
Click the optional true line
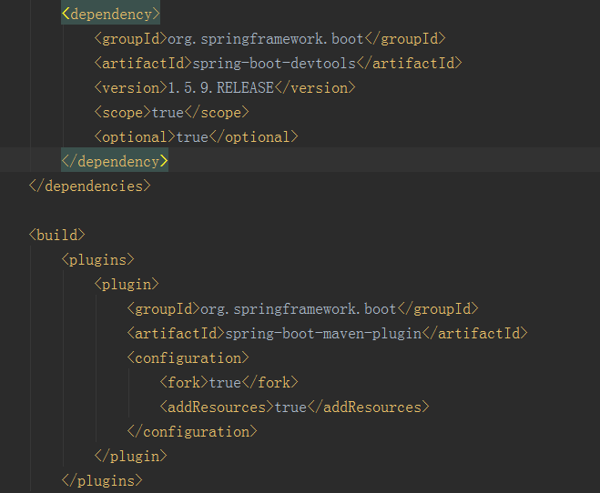197,136
